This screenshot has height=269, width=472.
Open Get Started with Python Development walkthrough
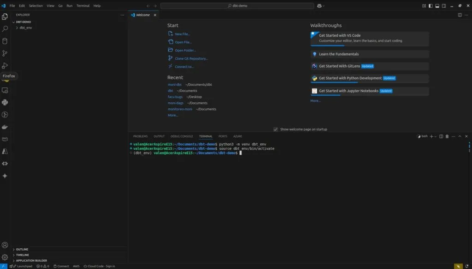tap(370, 78)
